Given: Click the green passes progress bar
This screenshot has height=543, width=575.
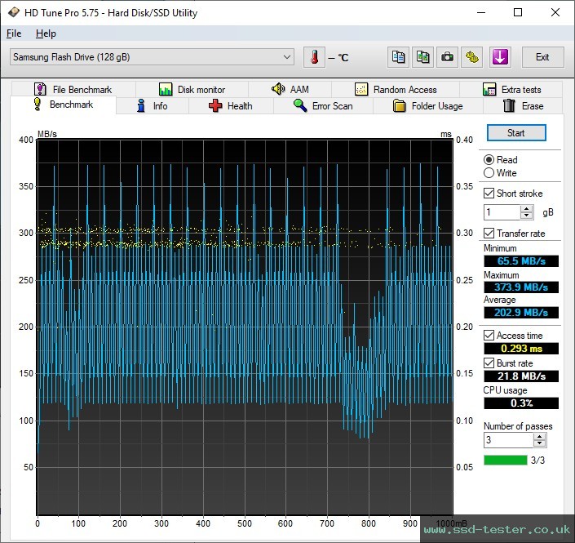Looking at the screenshot, I should pyautogui.click(x=506, y=460).
